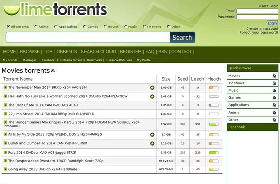This screenshot has height=184, width=280.
Task: Focus the Password login field
Action: tap(258, 17)
